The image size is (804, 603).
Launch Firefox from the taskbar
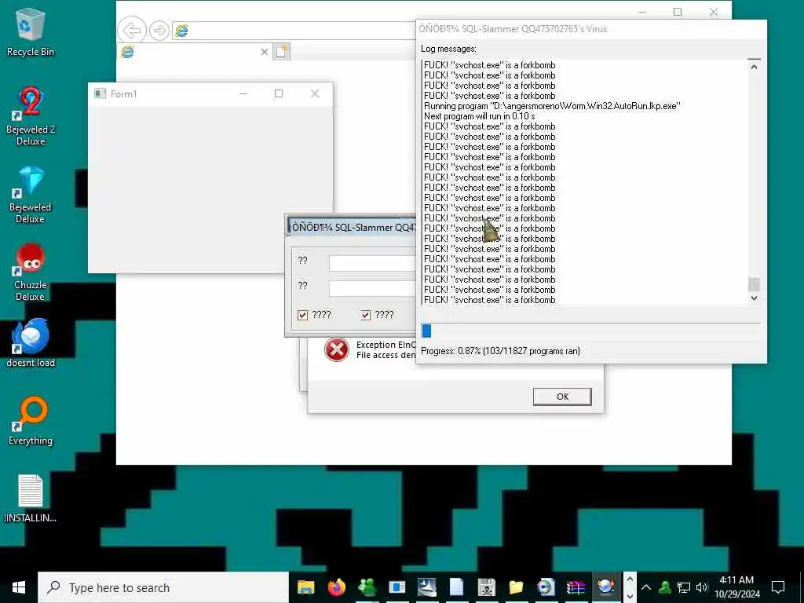click(336, 587)
